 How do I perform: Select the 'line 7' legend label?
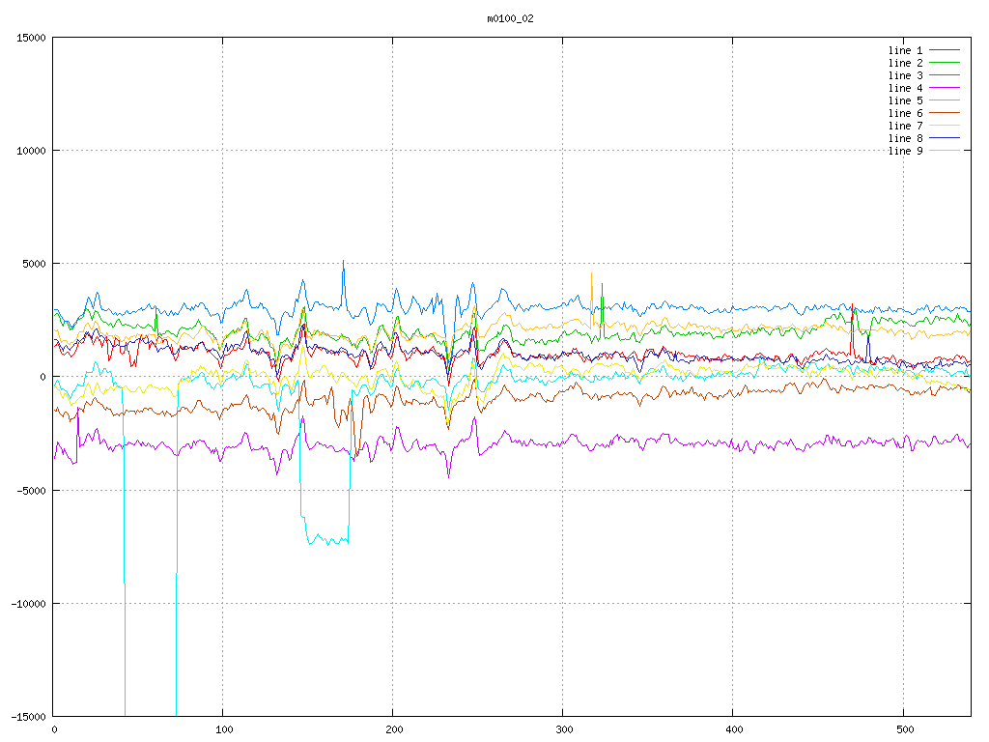point(905,127)
